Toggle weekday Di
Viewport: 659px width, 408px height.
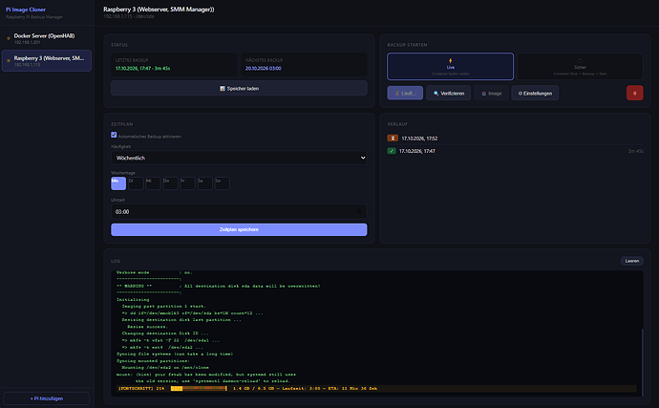pos(136,183)
